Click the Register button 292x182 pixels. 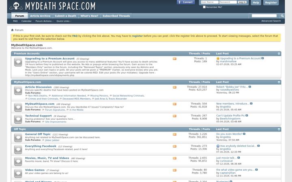point(271,2)
